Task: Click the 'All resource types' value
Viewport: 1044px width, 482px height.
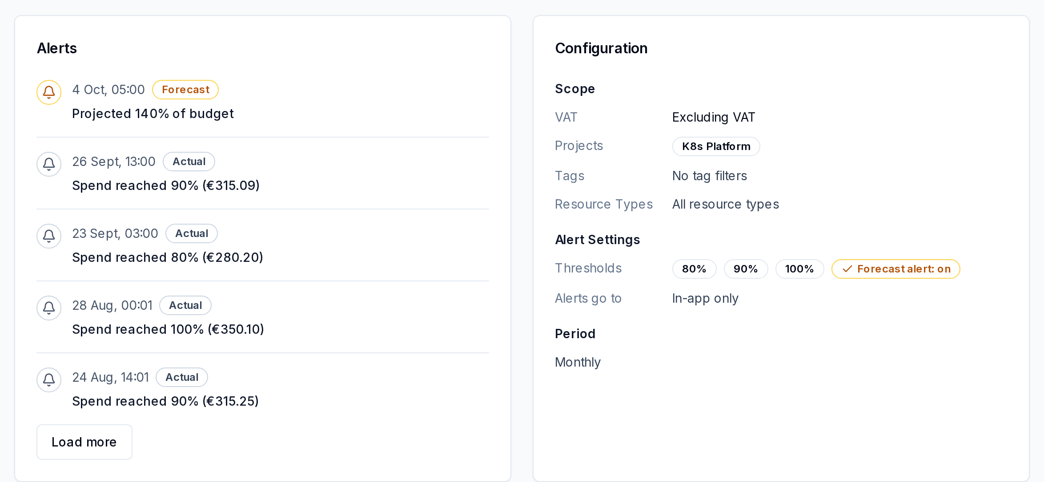Action: 726,204
